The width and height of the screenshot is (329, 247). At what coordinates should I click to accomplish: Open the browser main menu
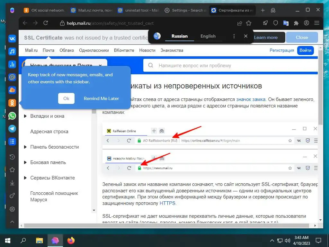point(316,23)
